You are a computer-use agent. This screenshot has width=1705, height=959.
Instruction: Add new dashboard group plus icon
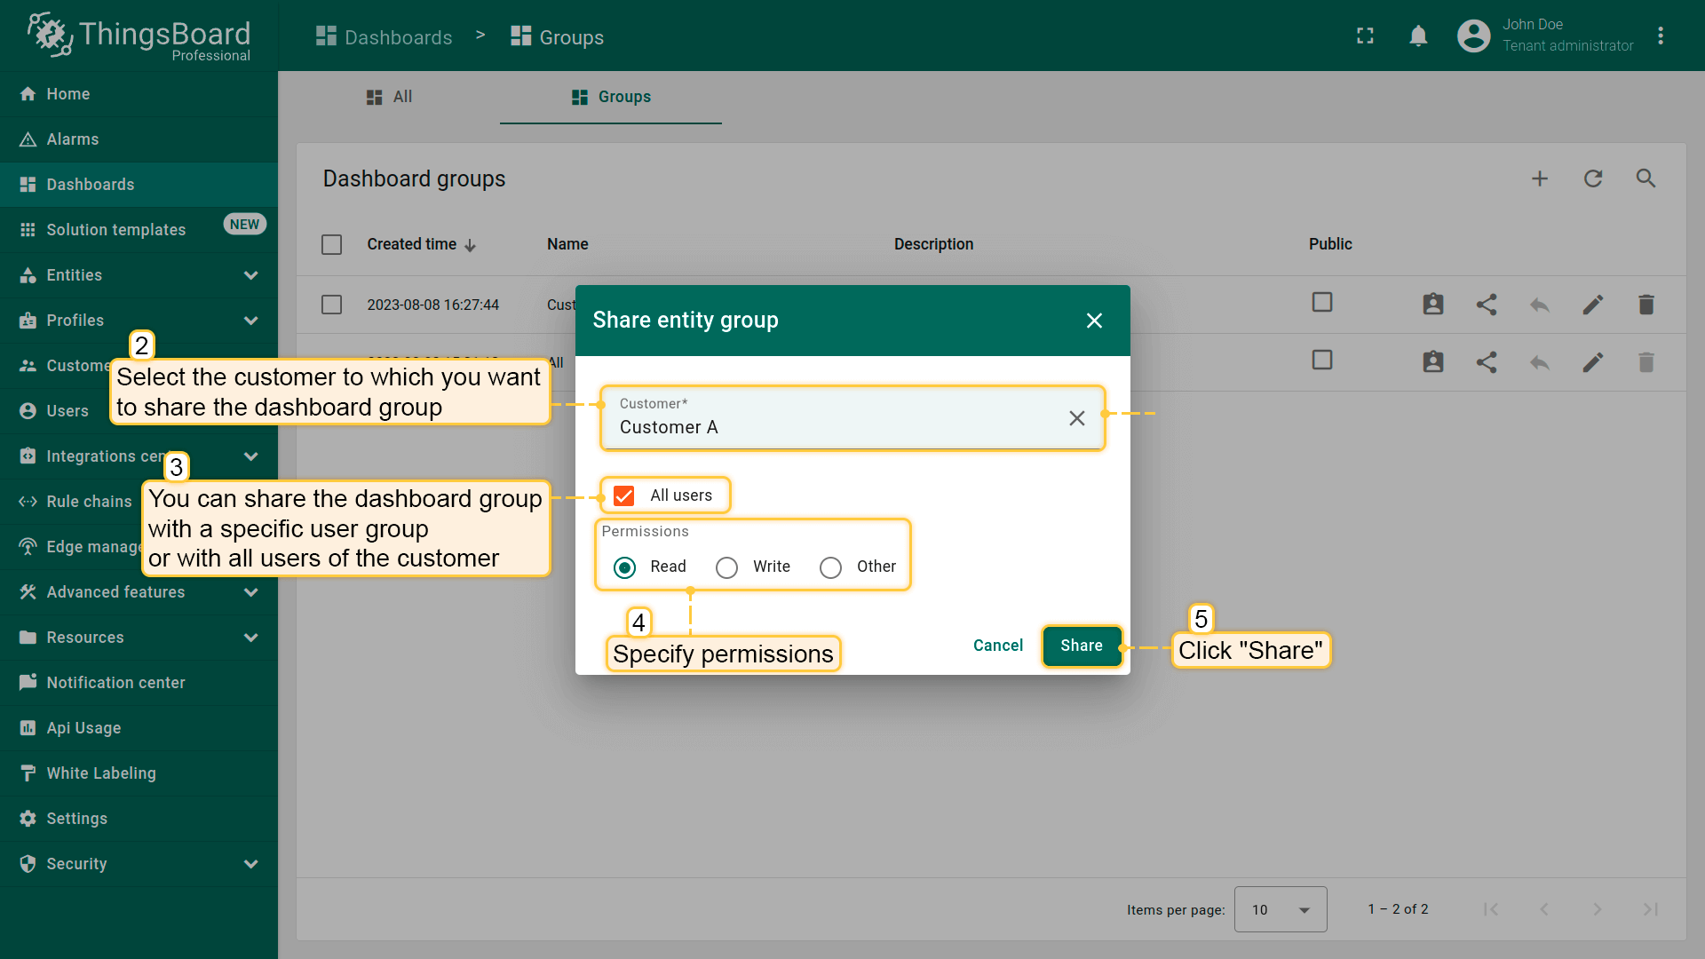1540,178
